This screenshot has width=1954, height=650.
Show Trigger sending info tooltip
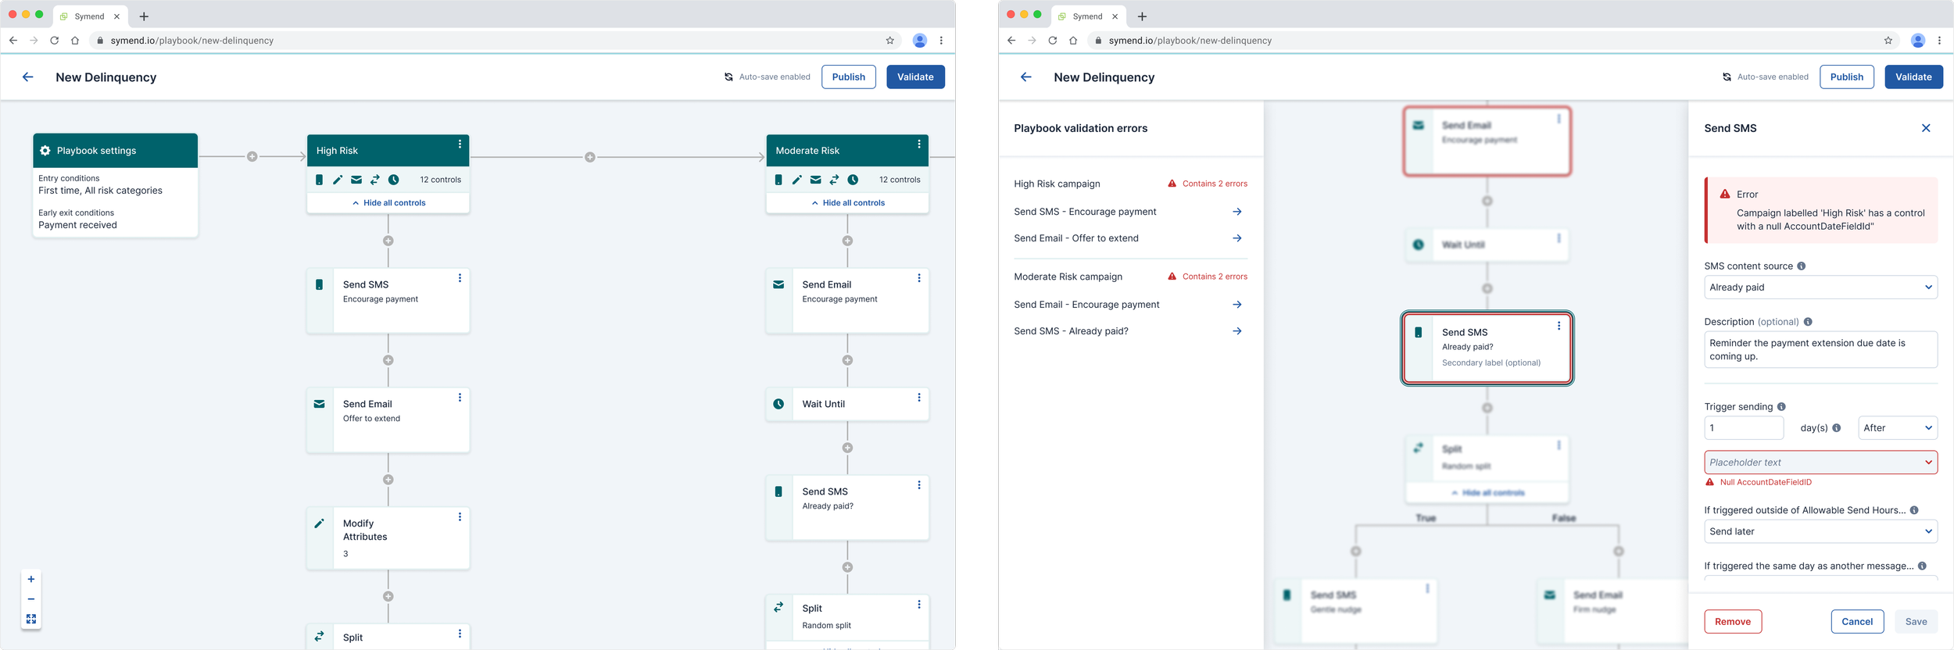coord(1781,407)
